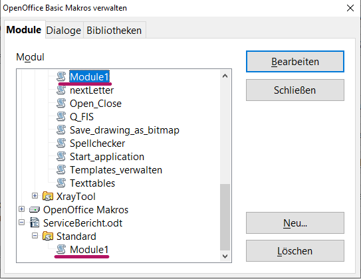Click the module list scroll-up arrow

[225, 76]
